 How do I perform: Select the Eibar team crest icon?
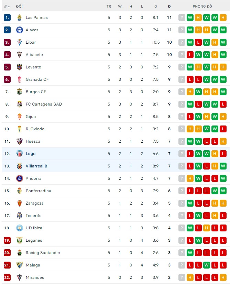19,42
